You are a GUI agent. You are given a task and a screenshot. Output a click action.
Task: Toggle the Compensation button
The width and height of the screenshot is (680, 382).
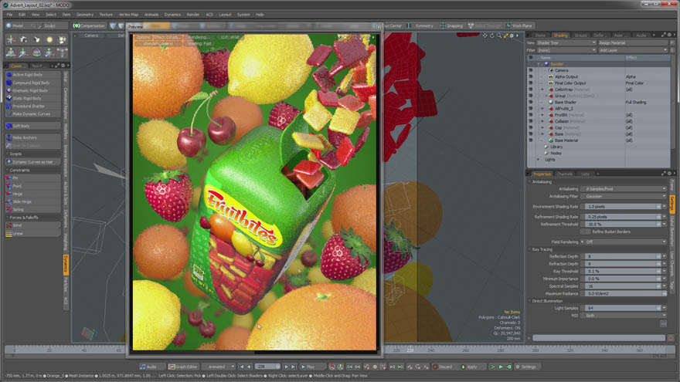[x=89, y=25]
